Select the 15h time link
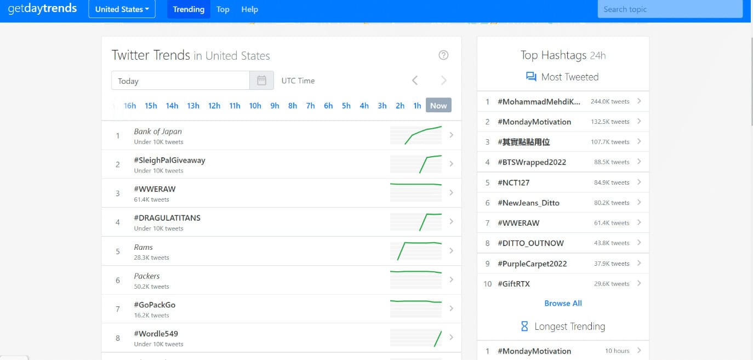 pyautogui.click(x=151, y=106)
